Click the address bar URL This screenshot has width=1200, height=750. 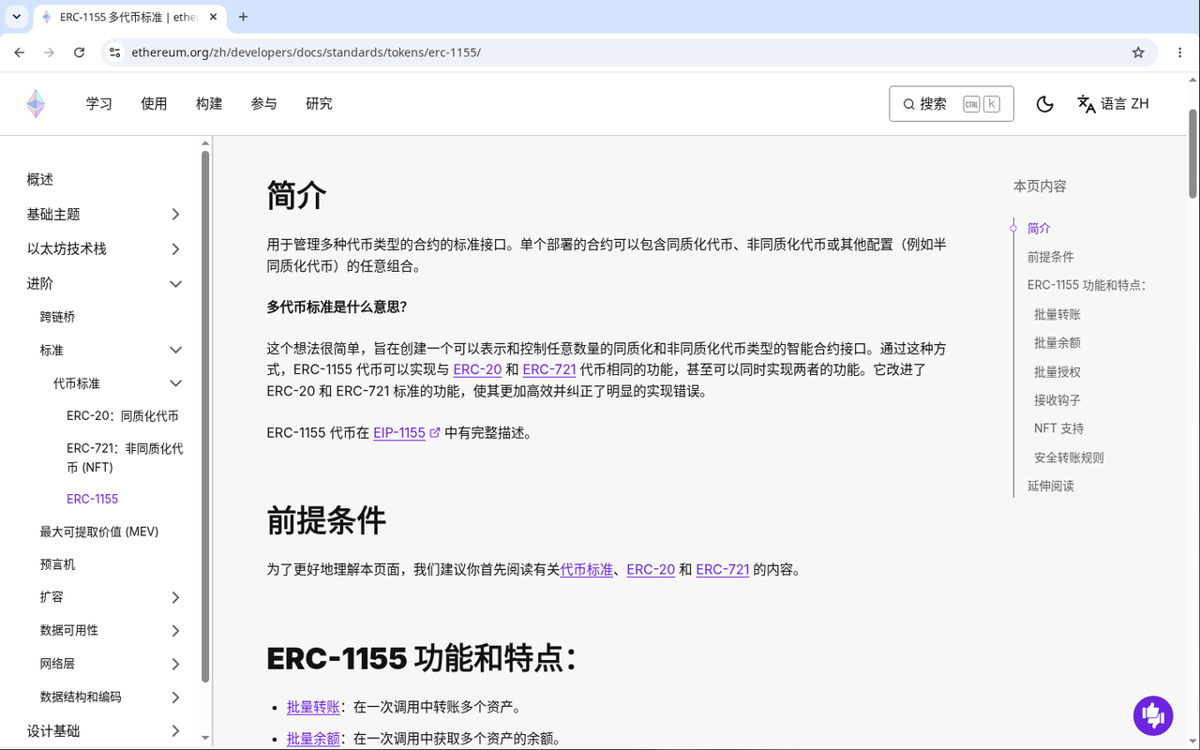(x=306, y=52)
